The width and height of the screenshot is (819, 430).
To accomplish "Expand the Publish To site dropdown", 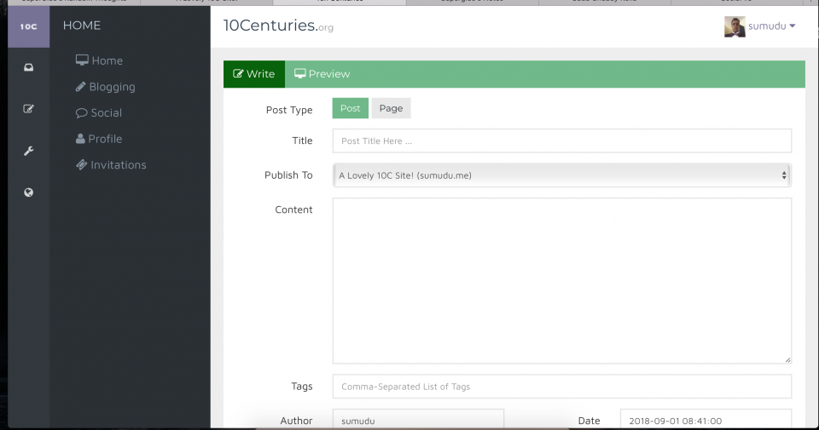I will 561,175.
